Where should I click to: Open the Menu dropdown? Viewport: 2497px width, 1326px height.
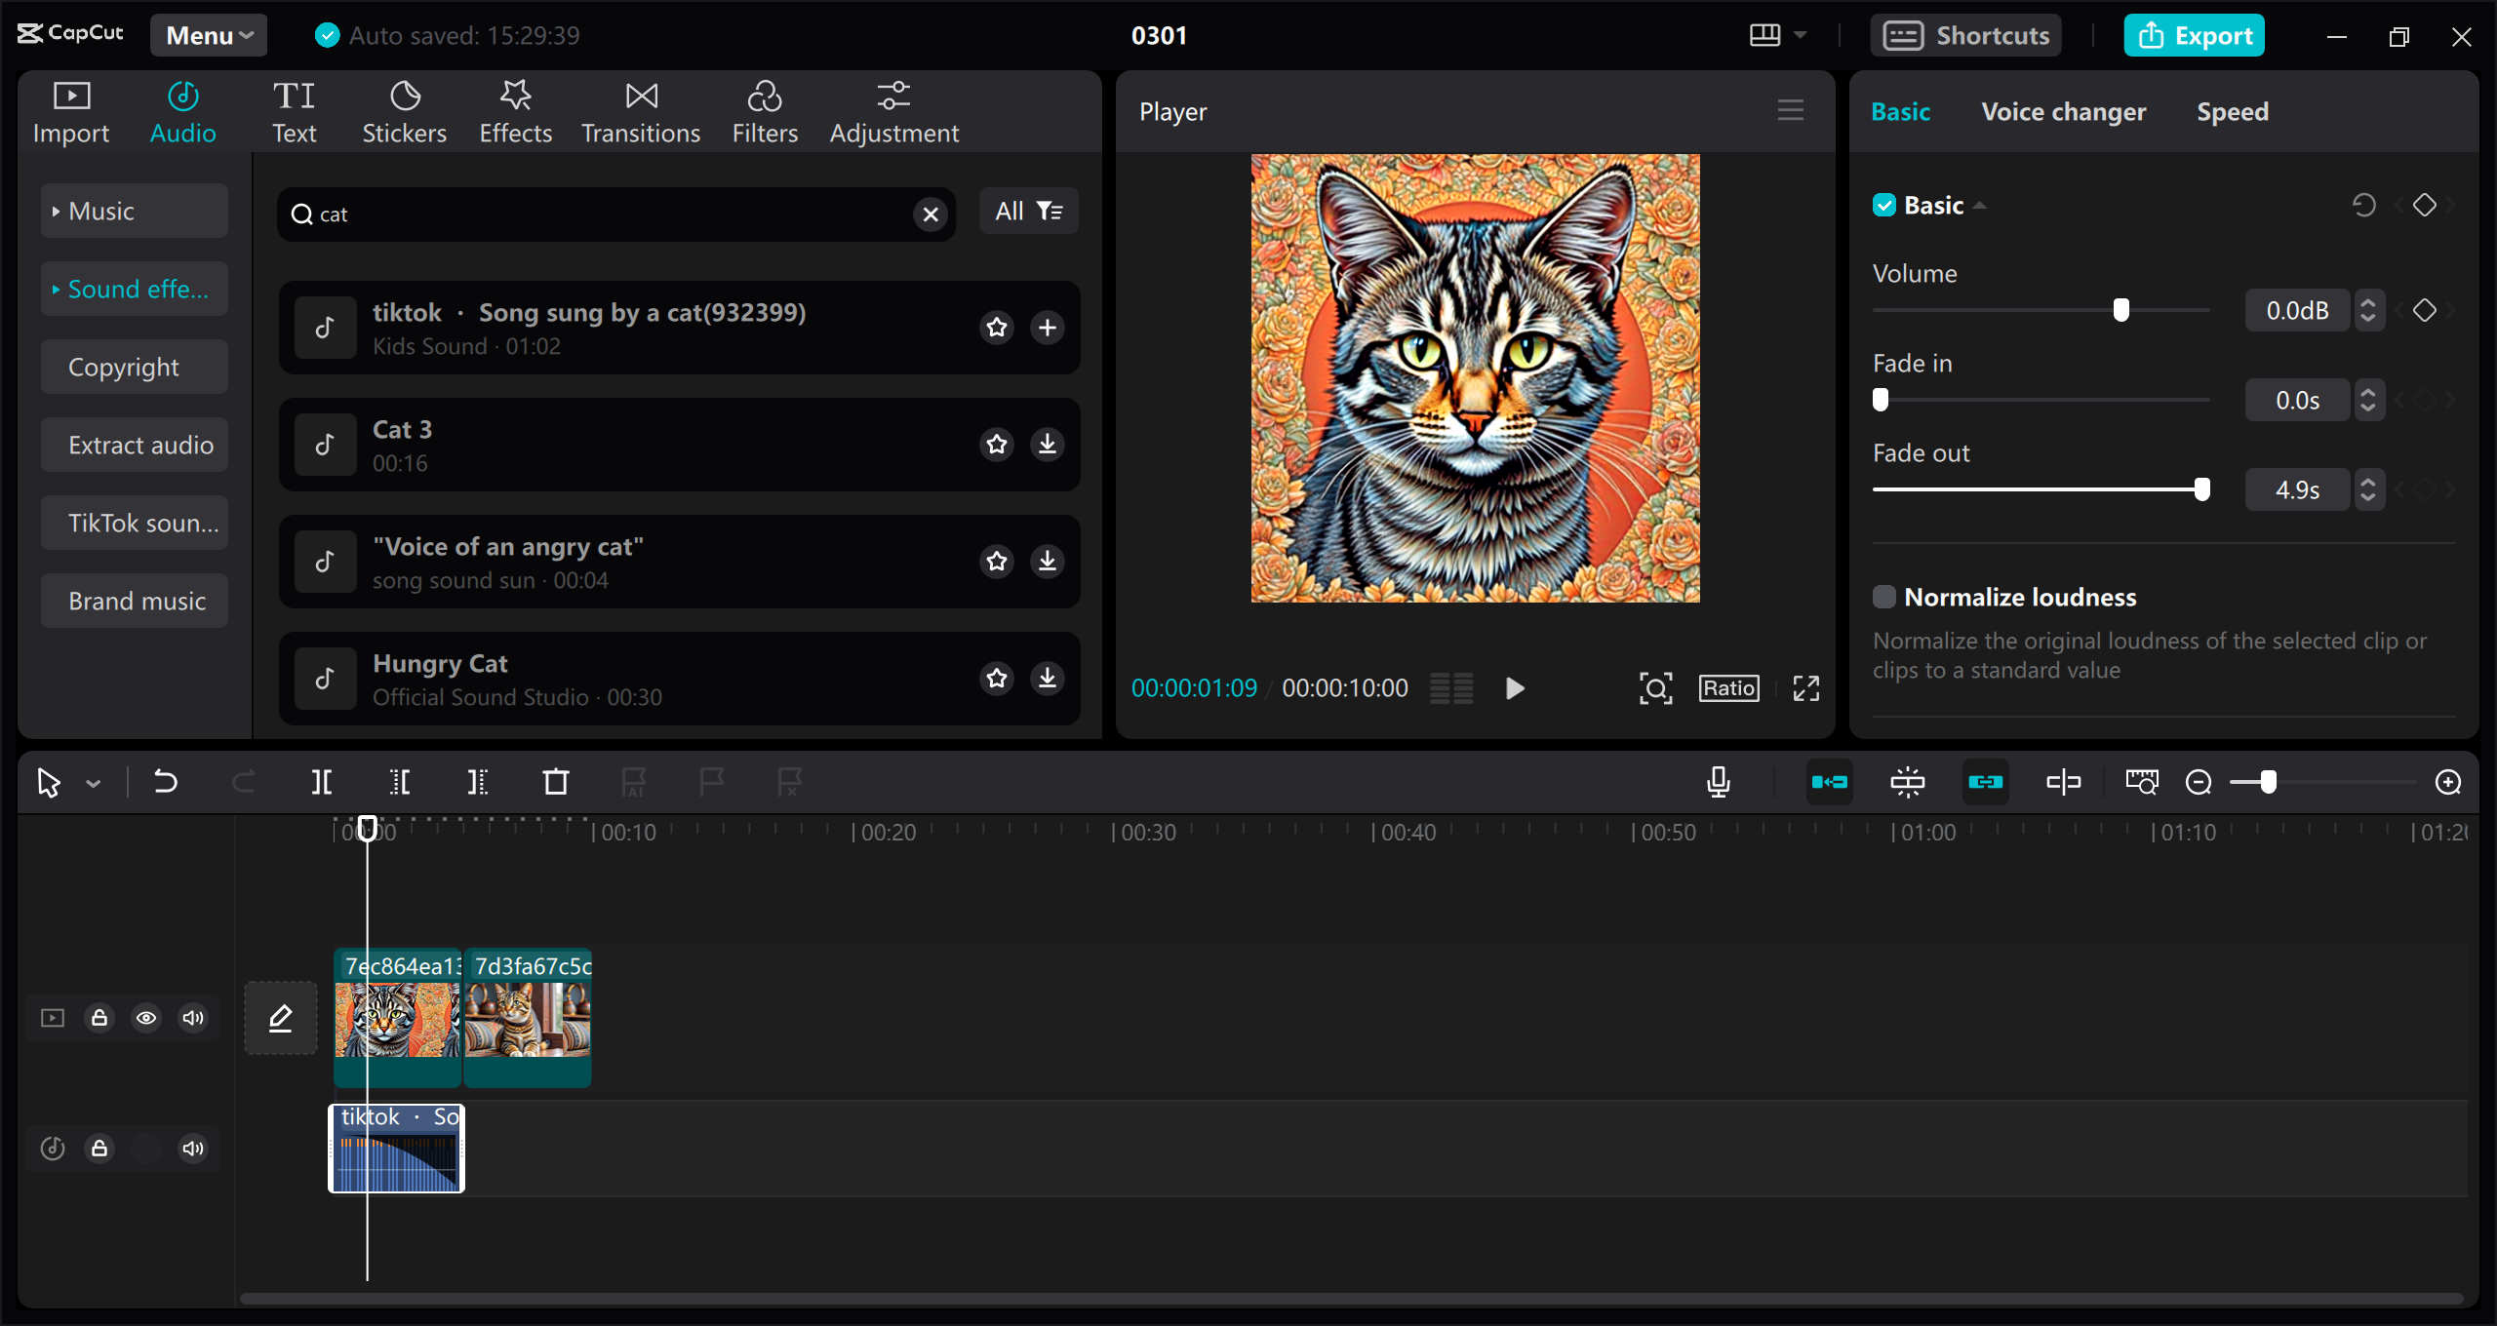pyautogui.click(x=208, y=35)
